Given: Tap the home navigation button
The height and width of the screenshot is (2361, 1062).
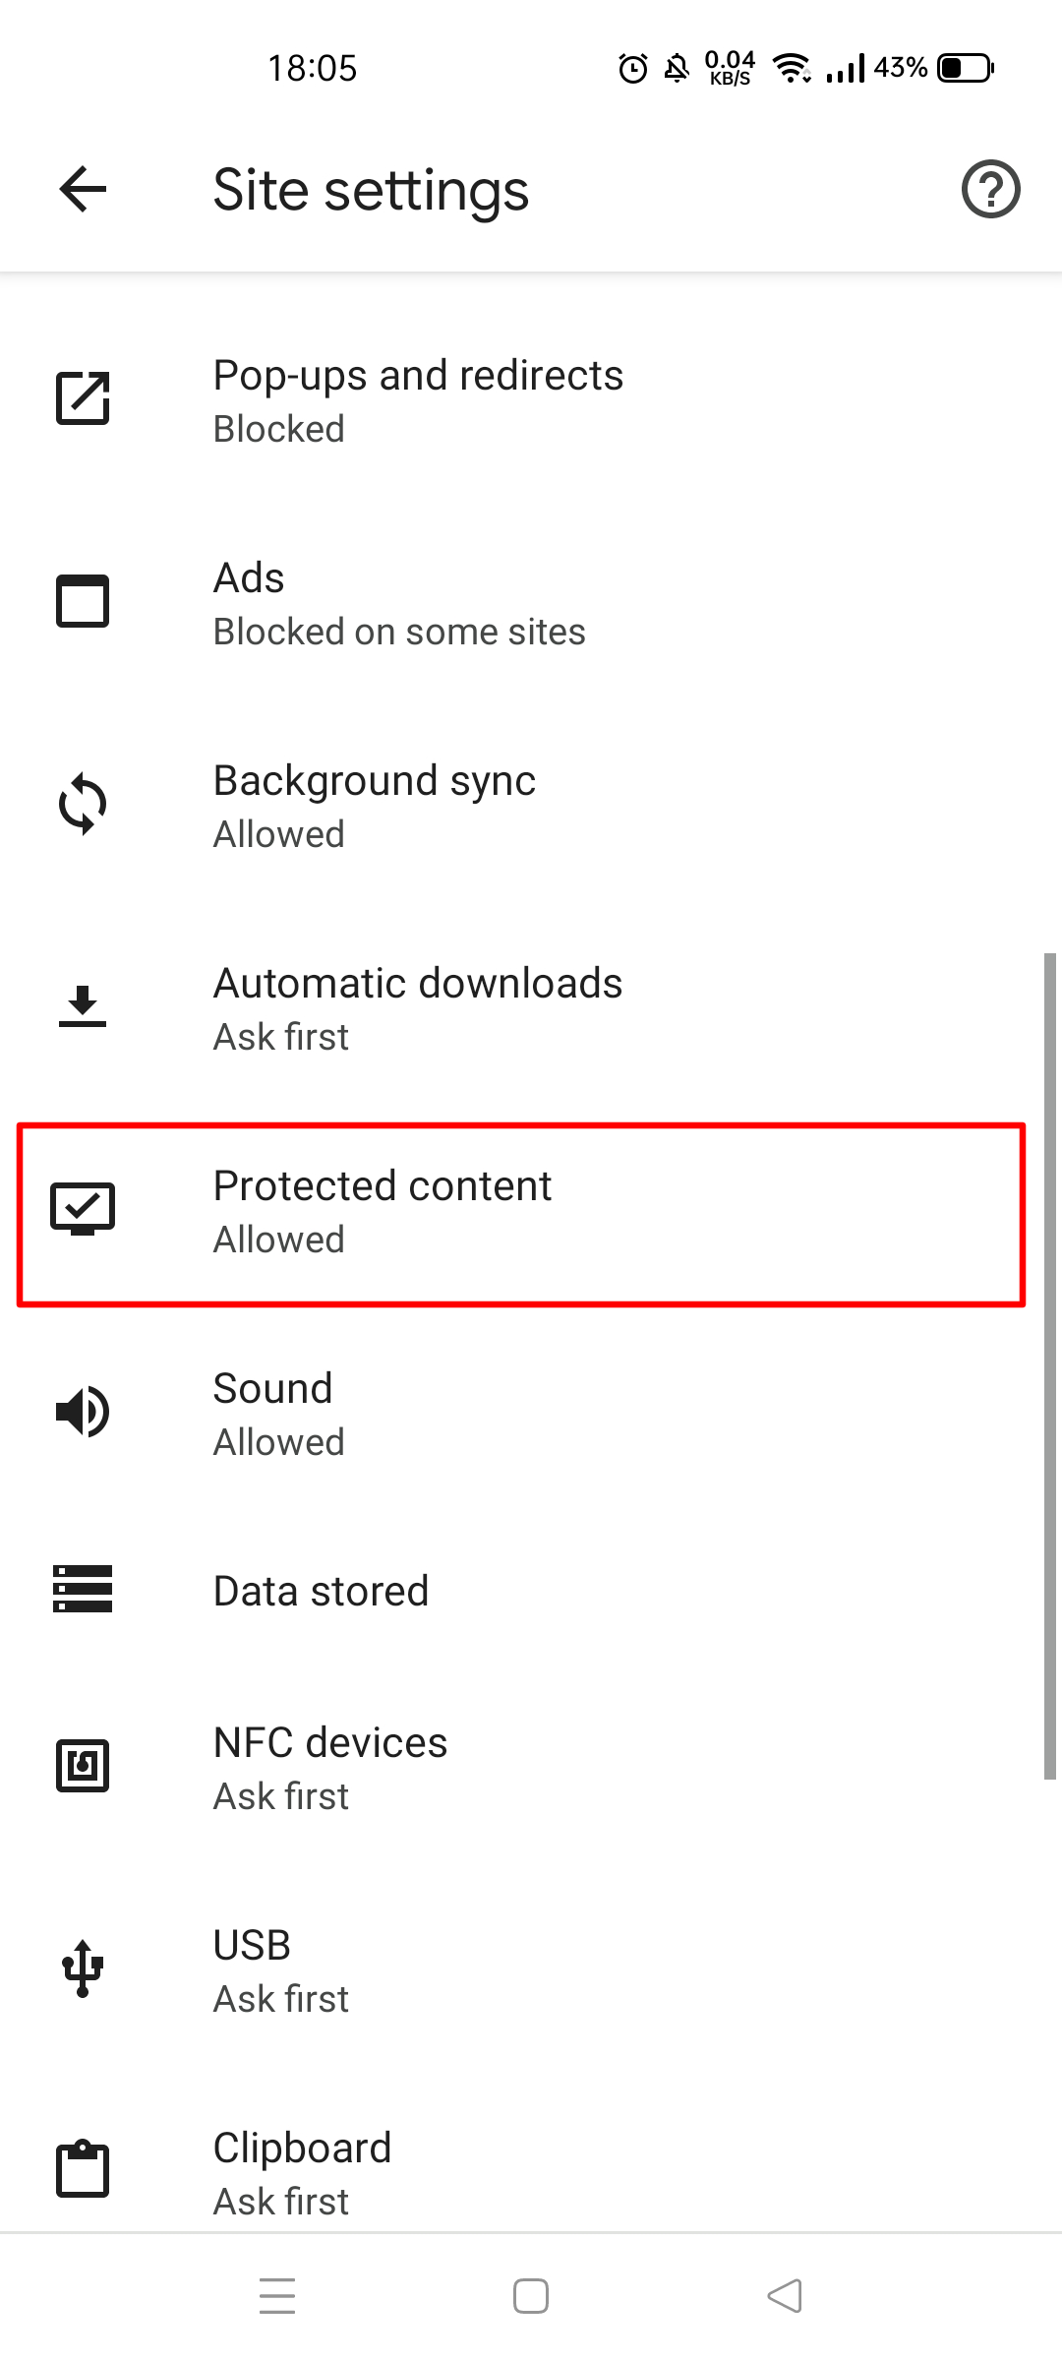Looking at the screenshot, I should point(530,2295).
